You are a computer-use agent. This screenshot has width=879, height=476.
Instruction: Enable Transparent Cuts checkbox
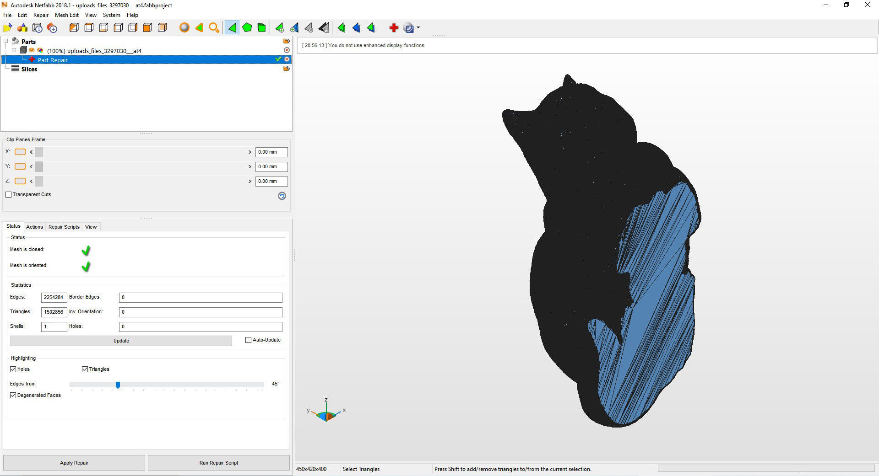[8, 194]
